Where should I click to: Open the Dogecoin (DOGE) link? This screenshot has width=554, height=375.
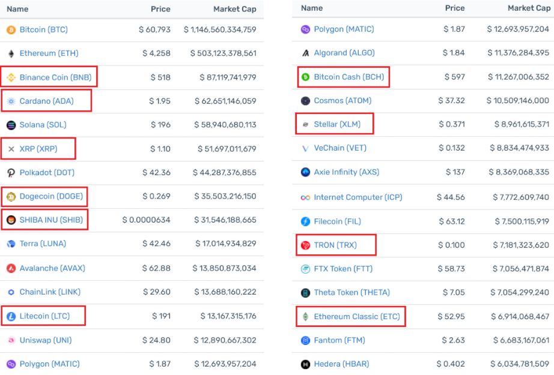pyautogui.click(x=51, y=196)
